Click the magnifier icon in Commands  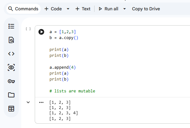(x=11, y=9)
